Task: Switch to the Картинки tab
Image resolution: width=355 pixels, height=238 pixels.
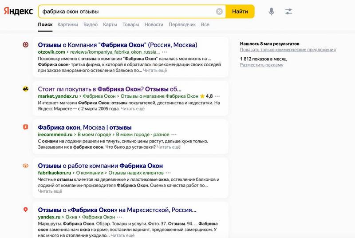Action: pos(68,24)
